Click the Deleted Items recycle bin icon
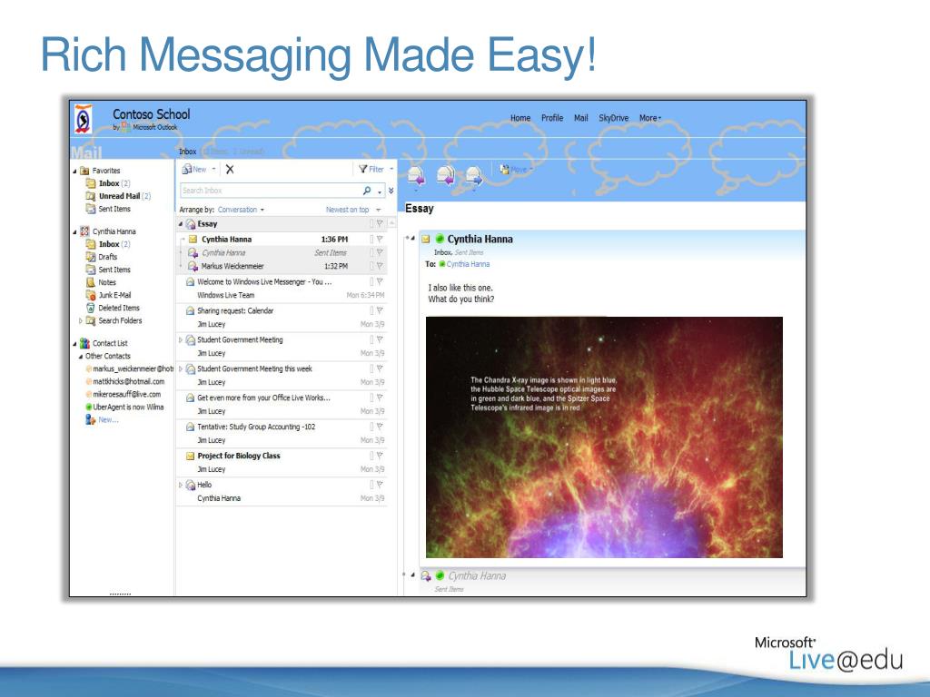 tap(91, 308)
